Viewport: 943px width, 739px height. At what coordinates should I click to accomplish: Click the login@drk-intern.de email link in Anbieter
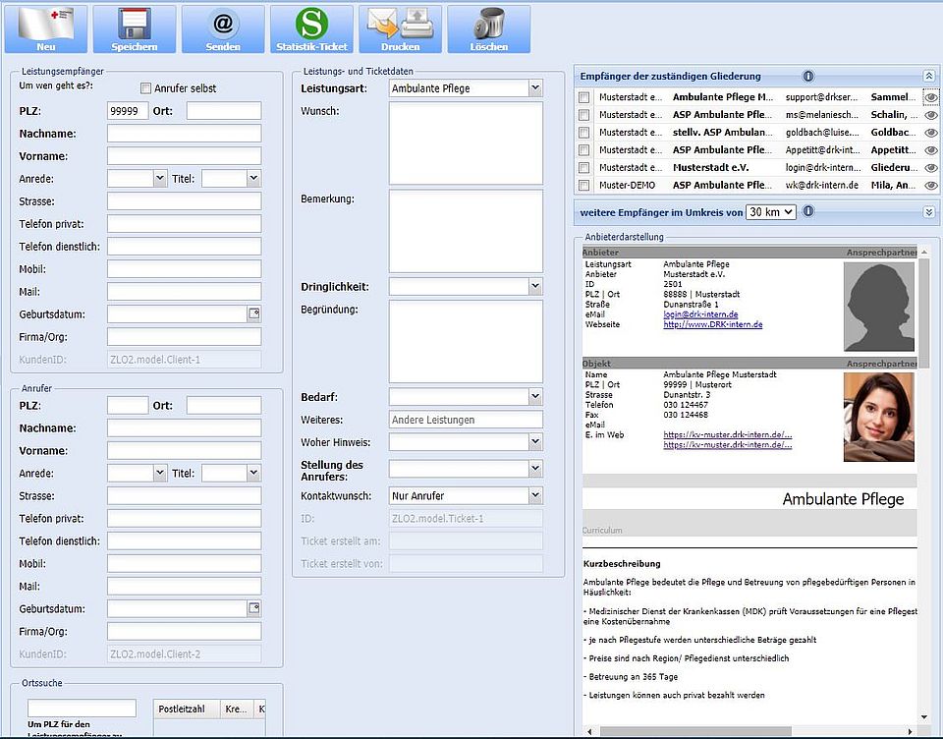point(700,314)
